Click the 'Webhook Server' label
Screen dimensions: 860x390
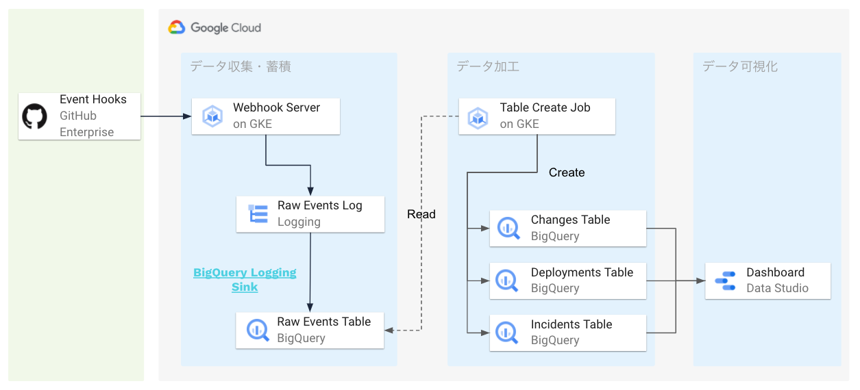click(x=277, y=107)
